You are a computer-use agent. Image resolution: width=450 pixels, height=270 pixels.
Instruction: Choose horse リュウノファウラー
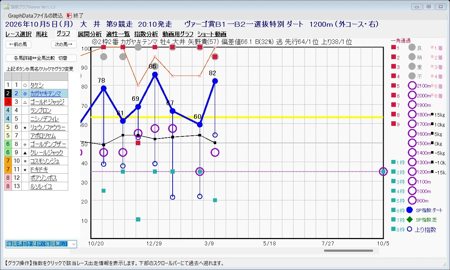click(x=48, y=127)
